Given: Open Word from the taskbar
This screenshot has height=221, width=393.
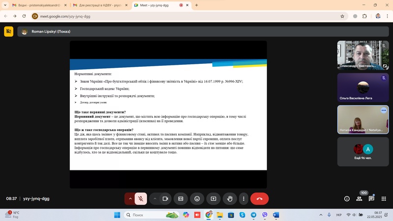Looking at the screenshot, I should [x=276, y=215].
